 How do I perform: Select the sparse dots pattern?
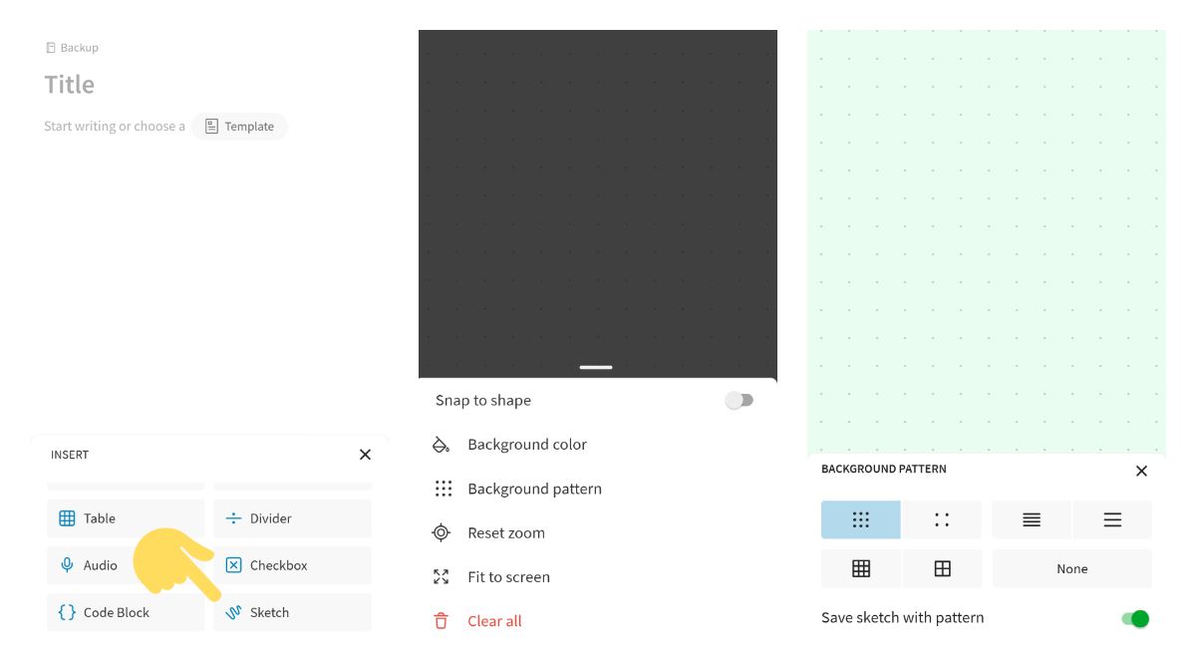click(942, 518)
